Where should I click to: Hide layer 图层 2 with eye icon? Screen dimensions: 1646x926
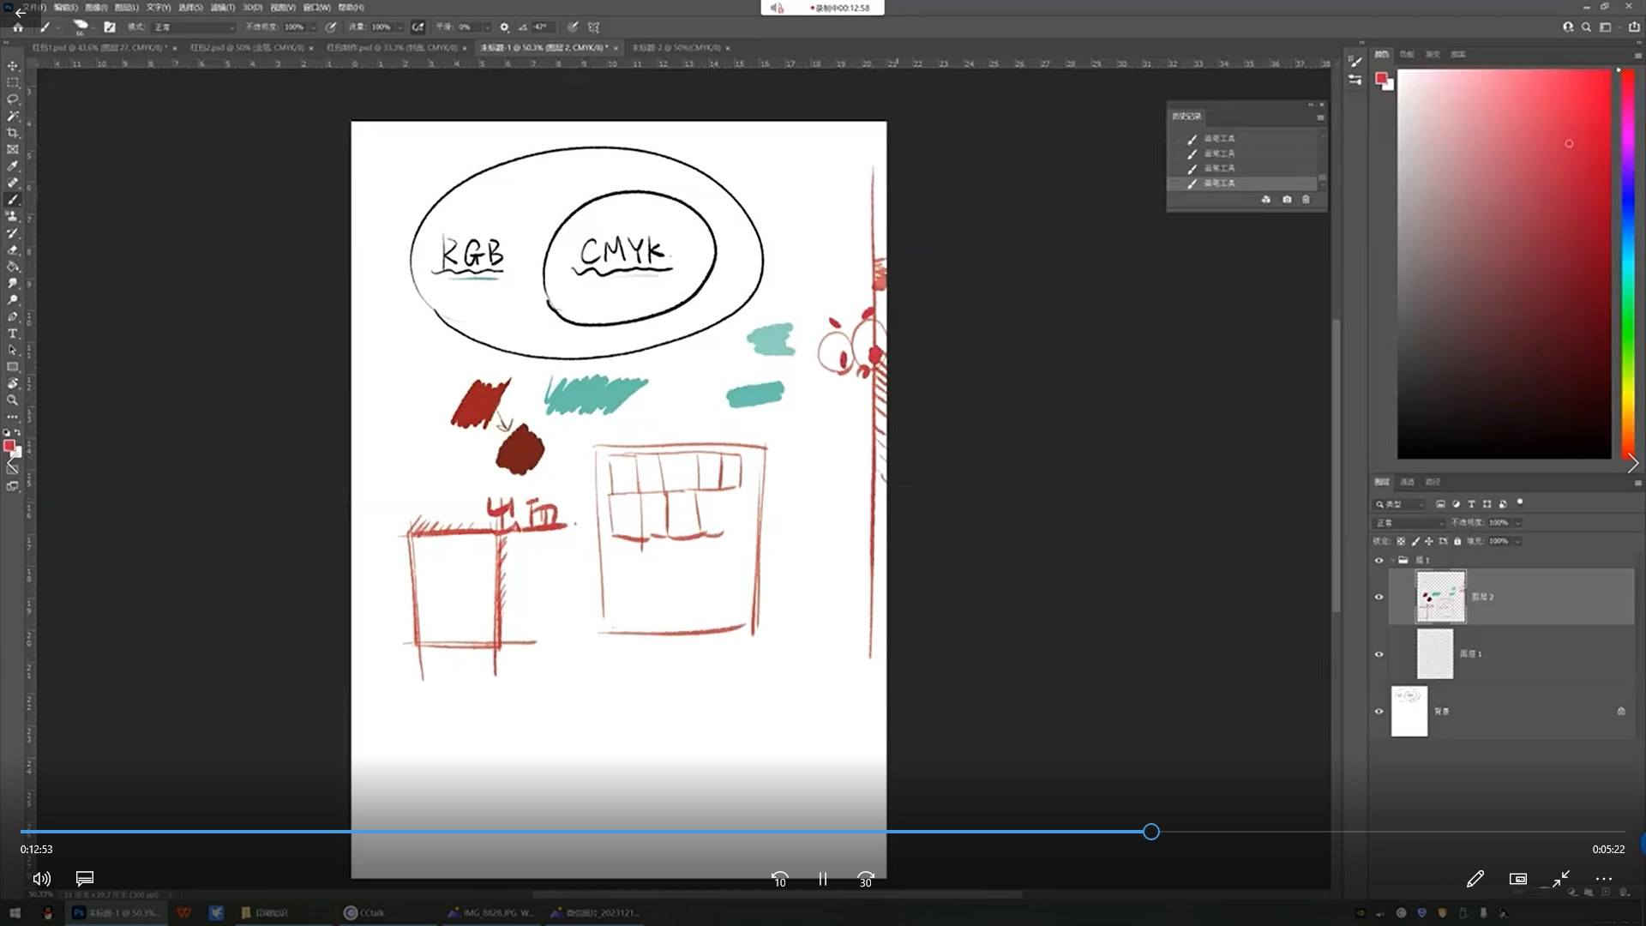coord(1379,597)
